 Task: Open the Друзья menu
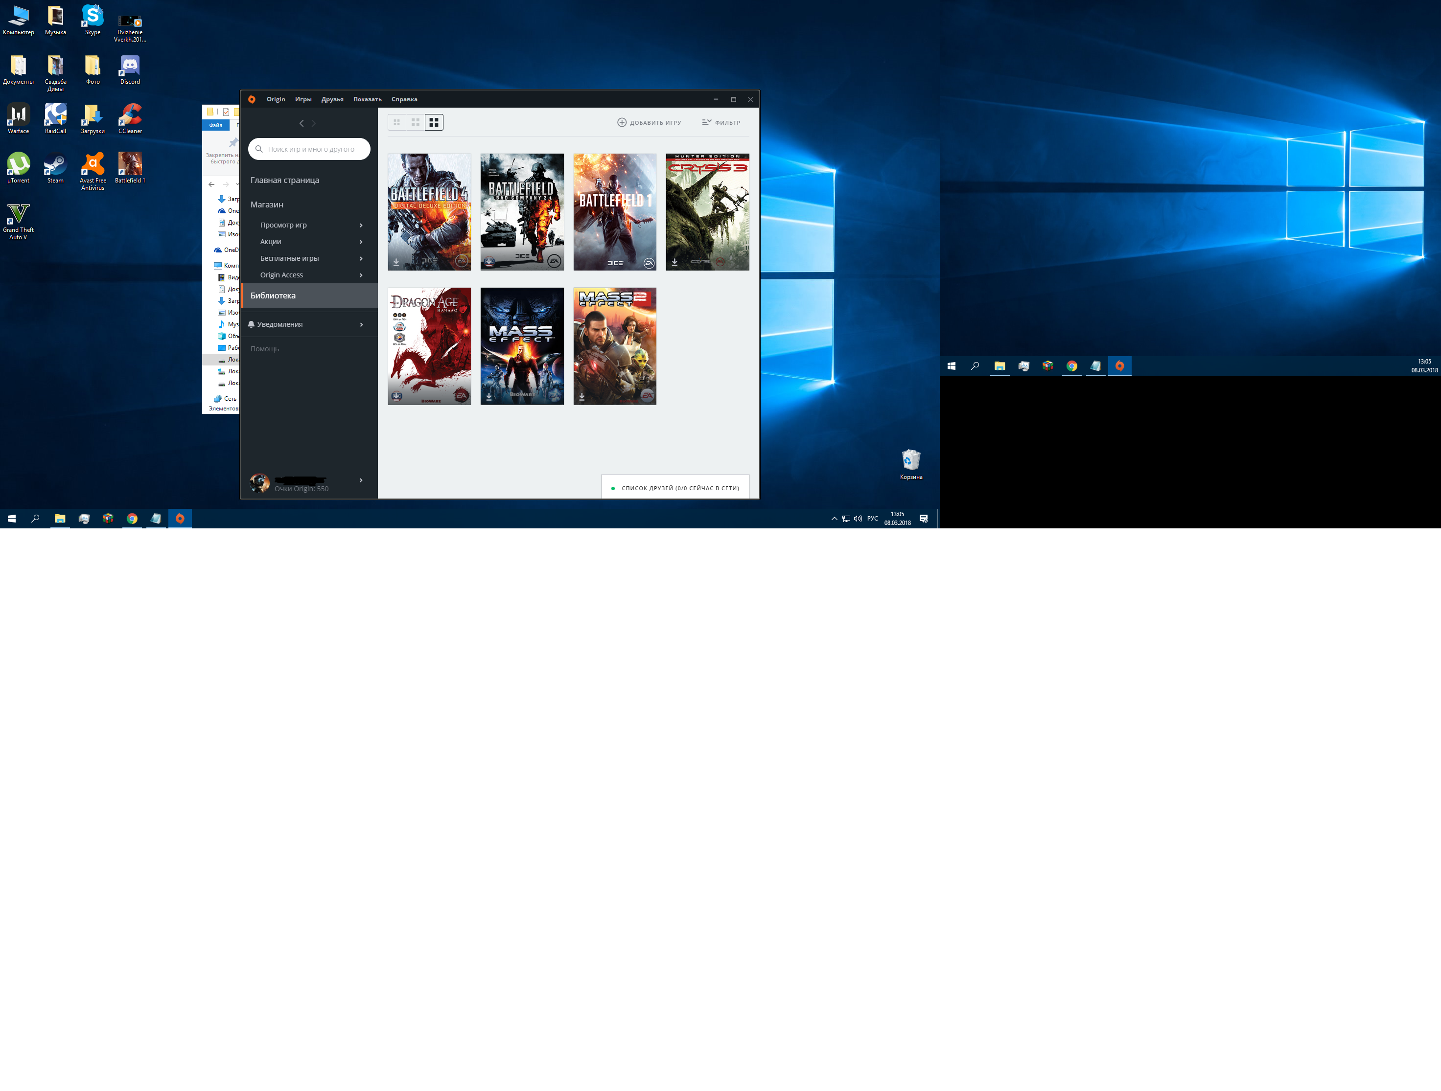(332, 100)
